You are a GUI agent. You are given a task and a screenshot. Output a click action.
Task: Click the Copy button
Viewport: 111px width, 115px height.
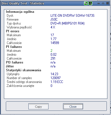38,106
